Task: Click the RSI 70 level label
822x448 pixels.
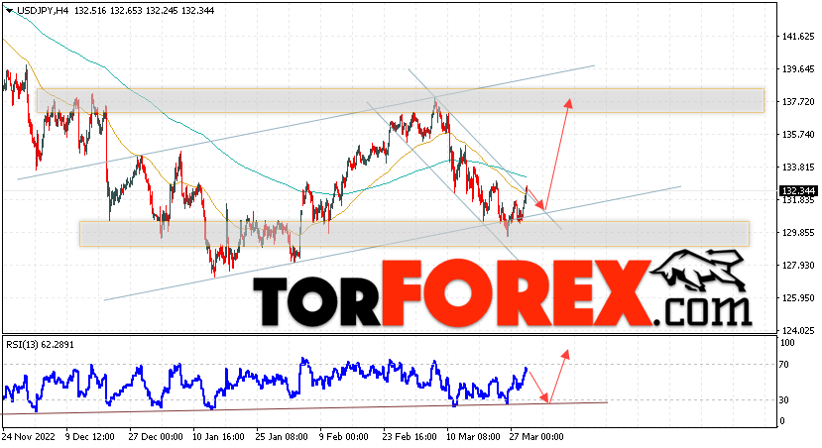Action: (x=783, y=365)
